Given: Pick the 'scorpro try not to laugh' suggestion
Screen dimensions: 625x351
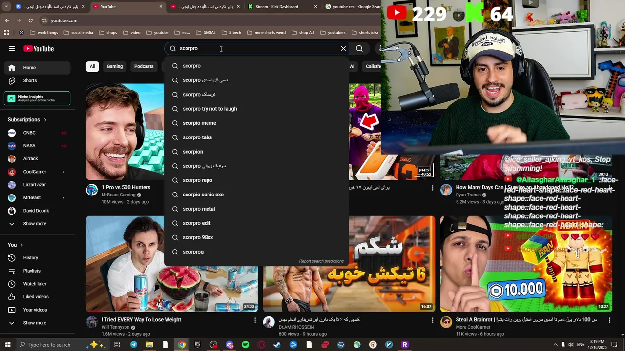Looking at the screenshot, I should 256,109.
